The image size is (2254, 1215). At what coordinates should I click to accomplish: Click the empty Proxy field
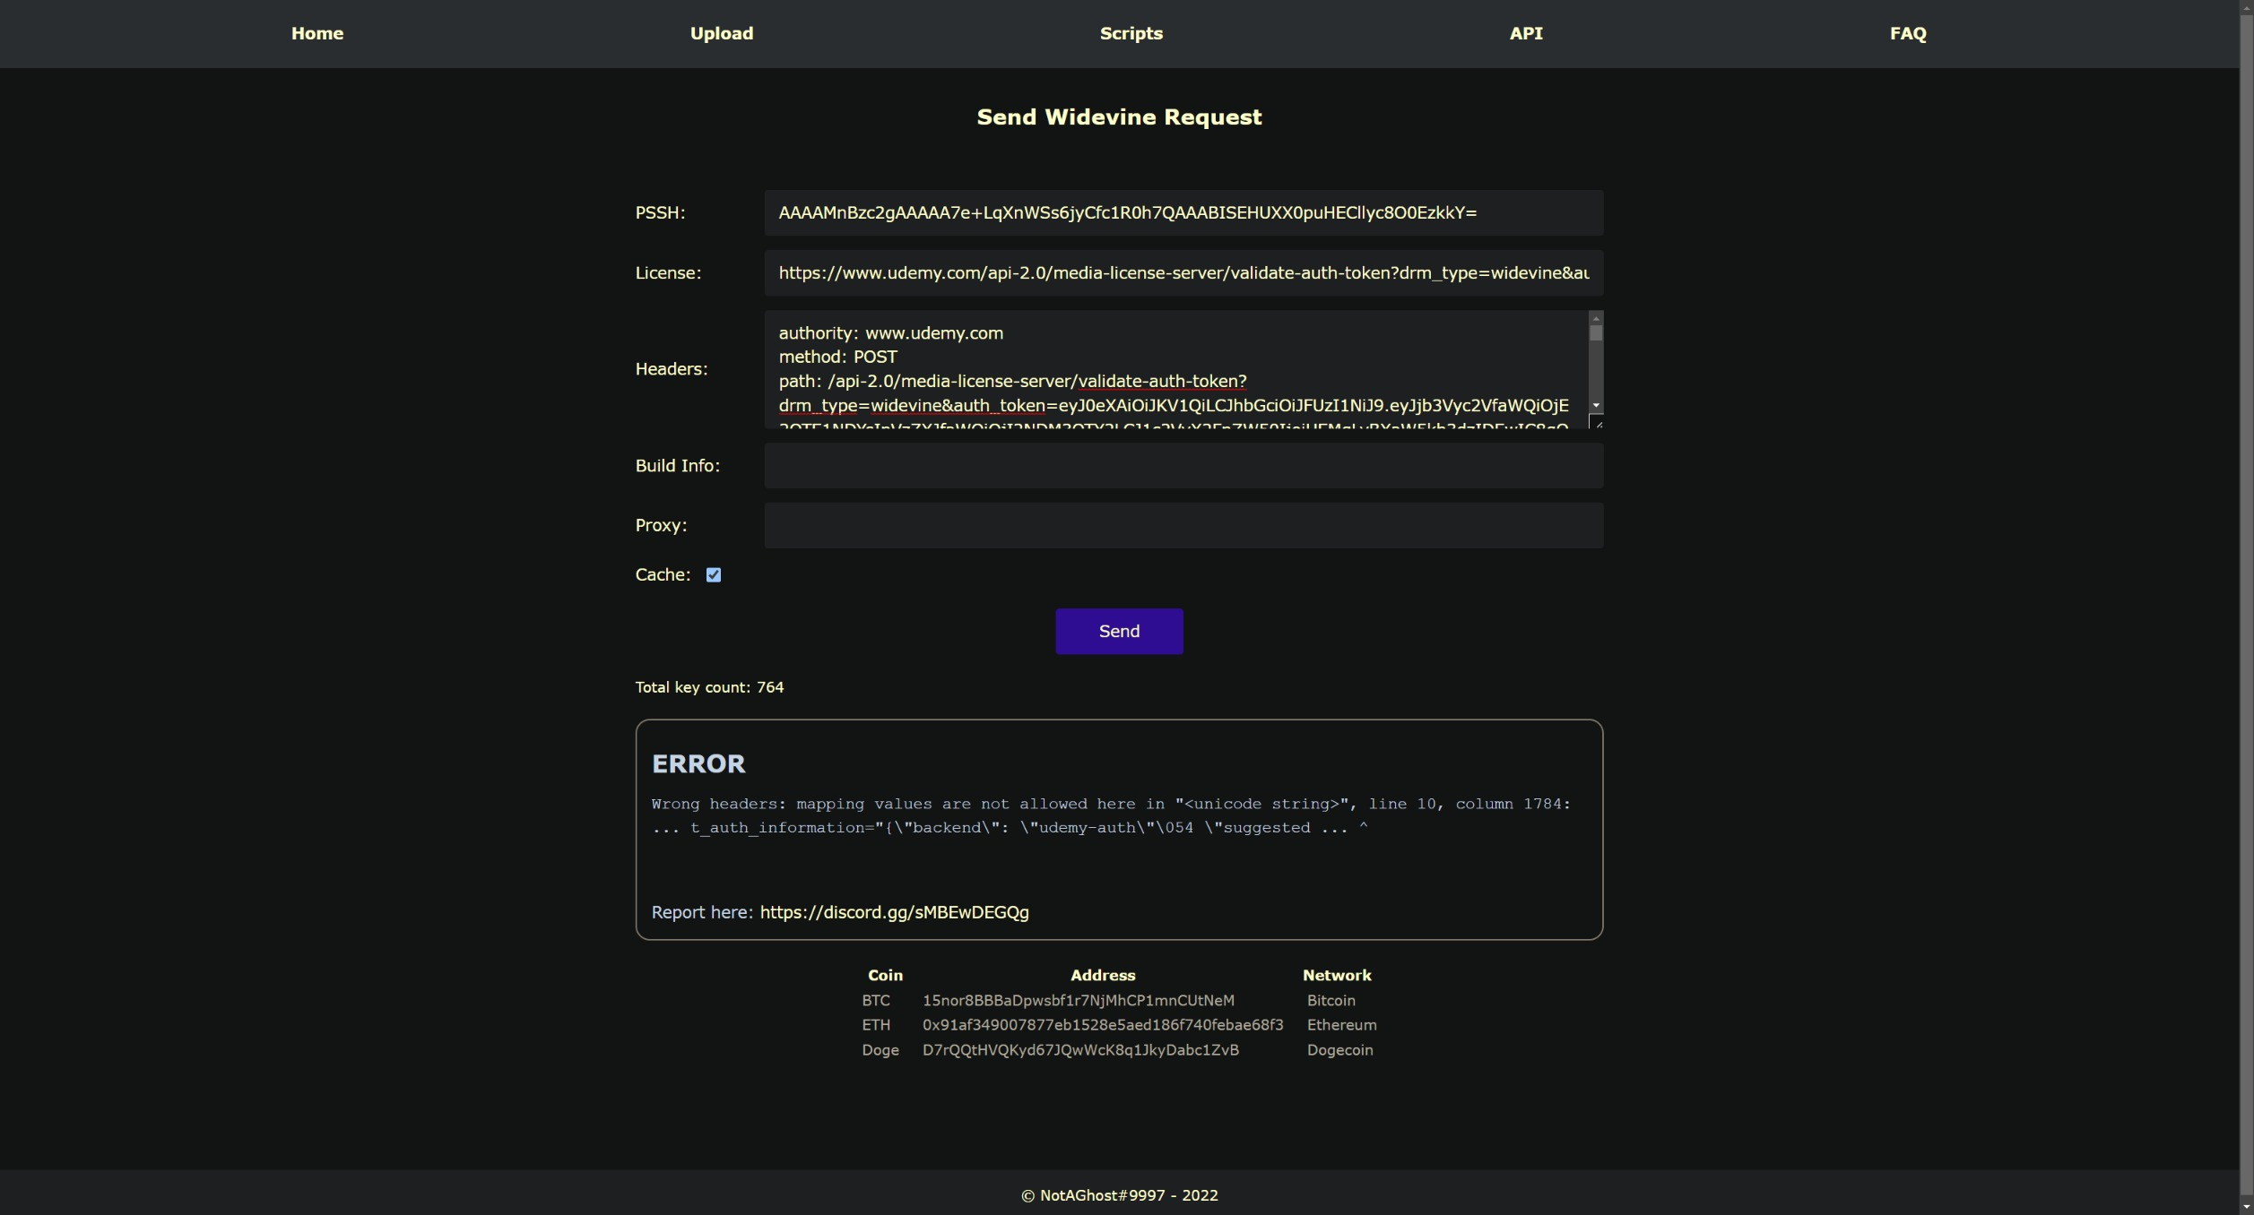click(1183, 525)
